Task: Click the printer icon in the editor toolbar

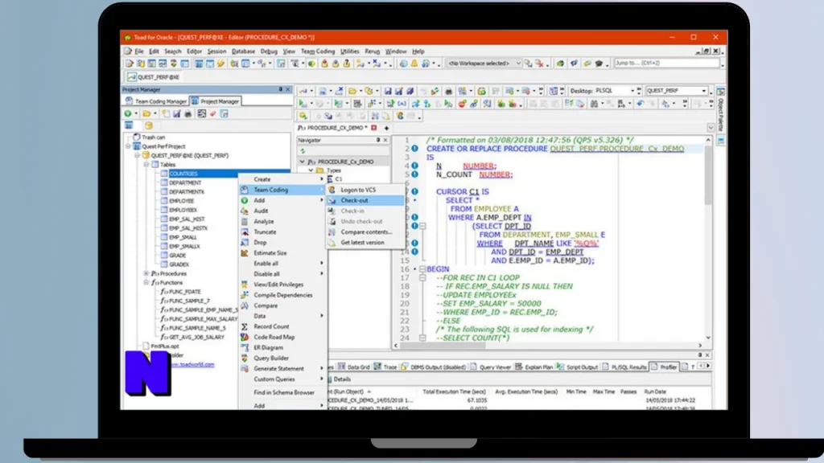Action: tap(448, 92)
